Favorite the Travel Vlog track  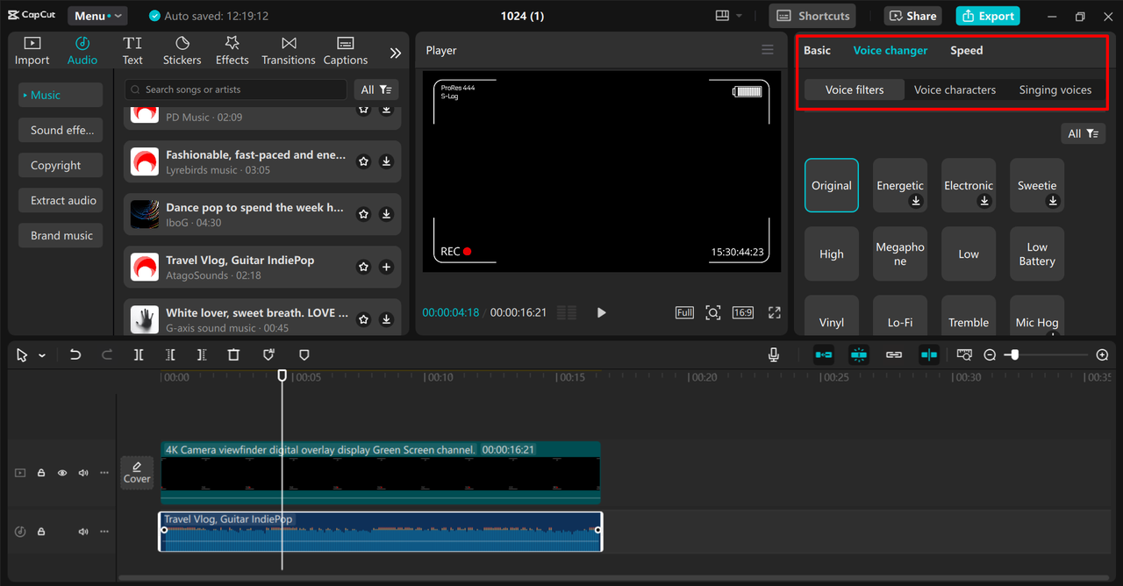click(363, 267)
